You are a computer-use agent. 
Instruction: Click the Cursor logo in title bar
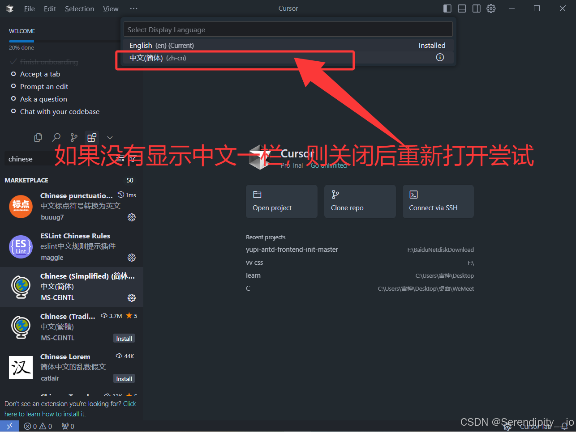(10, 8)
